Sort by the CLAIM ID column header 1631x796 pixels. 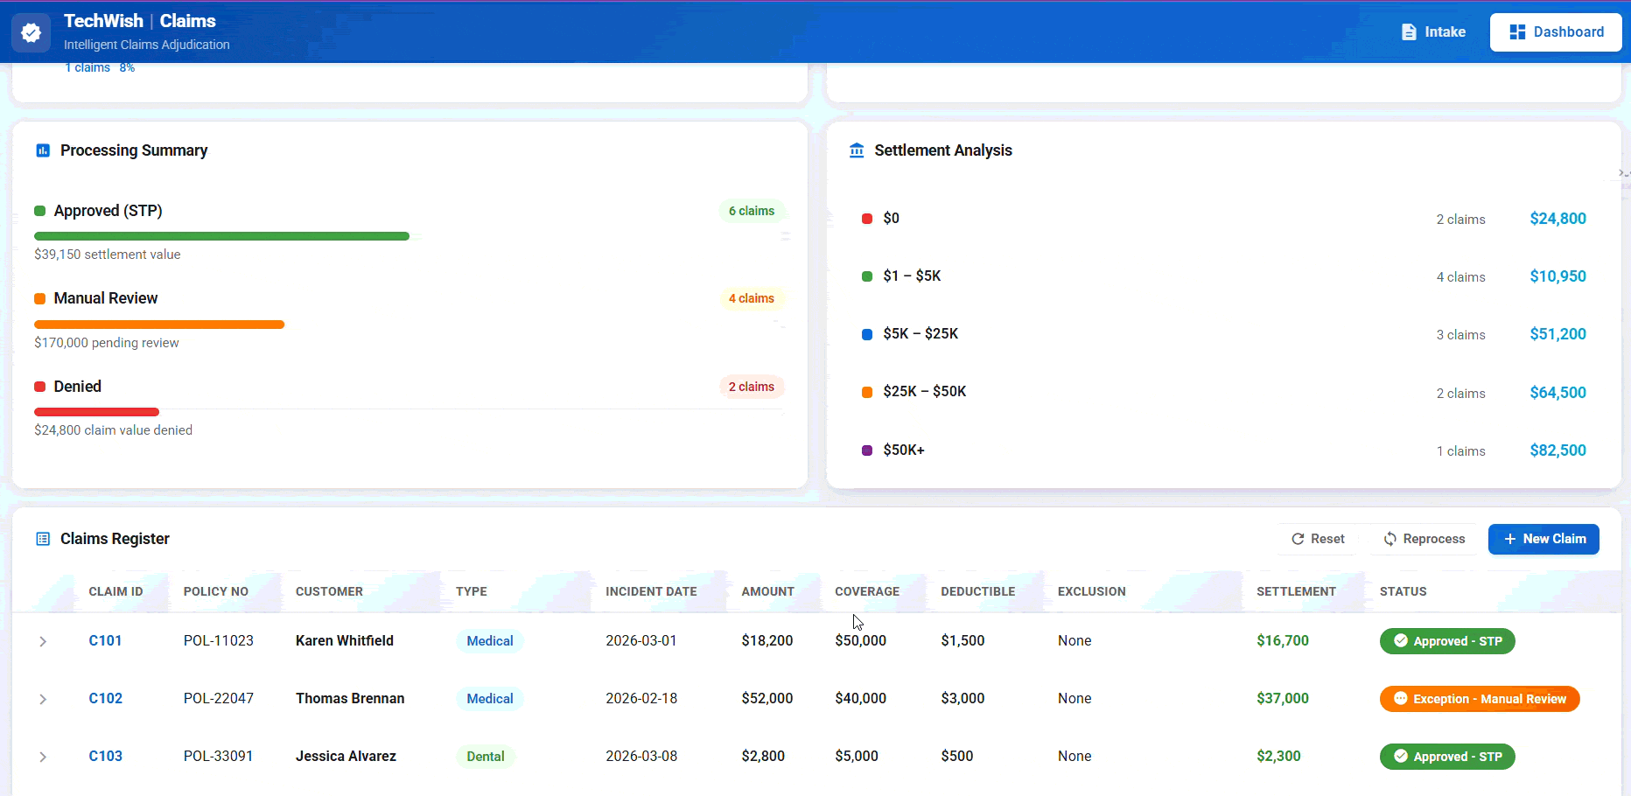click(x=115, y=592)
